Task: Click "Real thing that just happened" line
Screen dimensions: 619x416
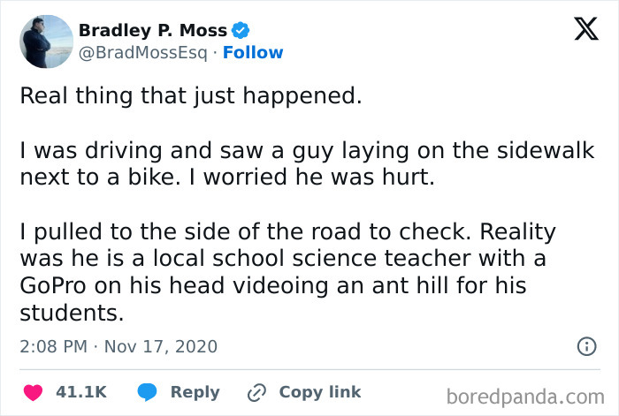Action: click(x=191, y=96)
